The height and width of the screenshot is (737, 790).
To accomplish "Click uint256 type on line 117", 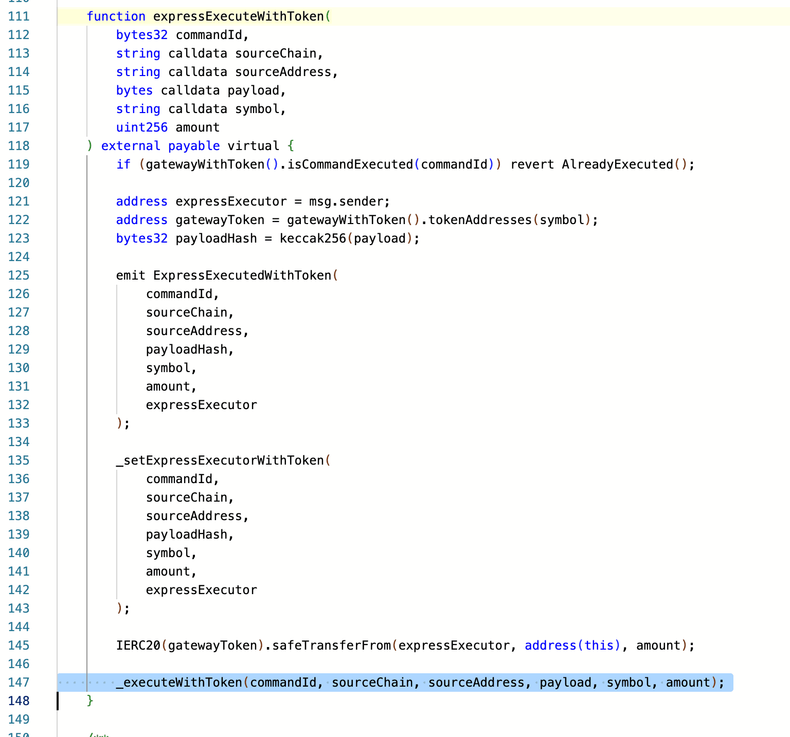I will point(142,127).
